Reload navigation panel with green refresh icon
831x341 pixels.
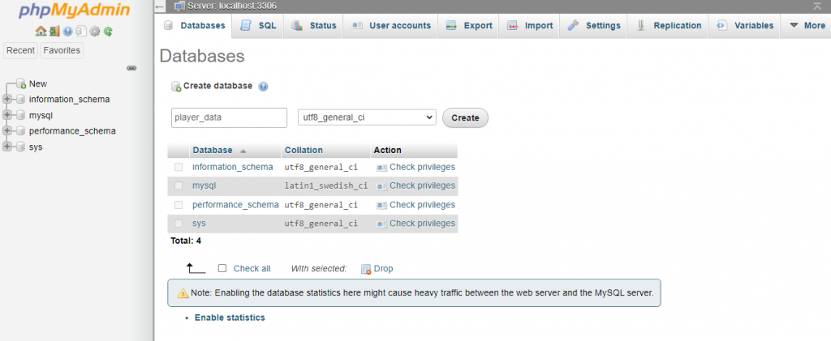click(108, 32)
